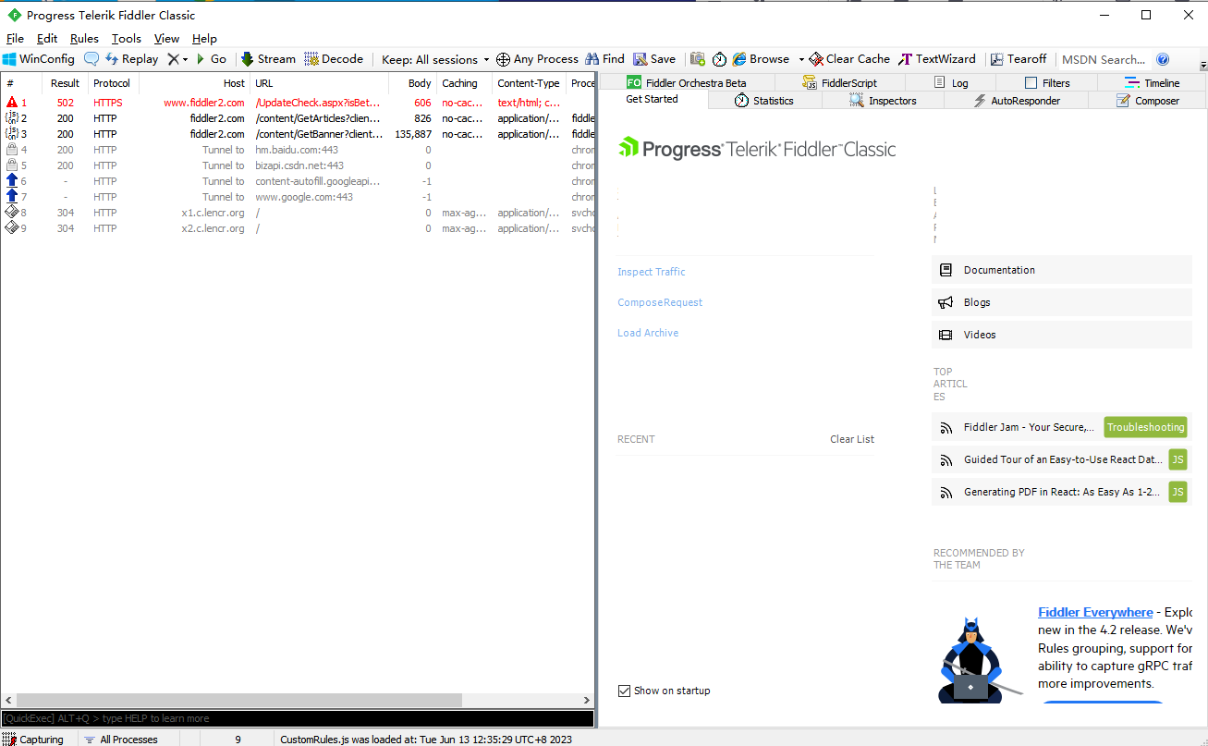
Task: Open the Help menu
Action: 204,39
